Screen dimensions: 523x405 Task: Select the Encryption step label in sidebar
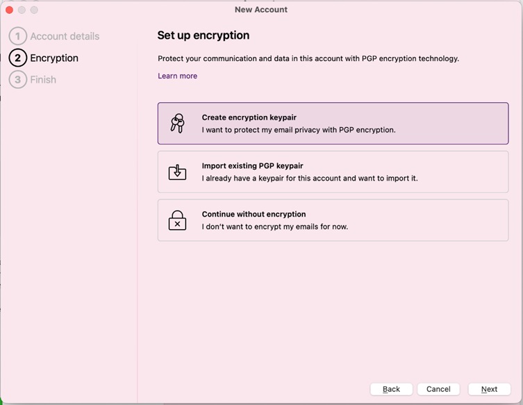(54, 58)
